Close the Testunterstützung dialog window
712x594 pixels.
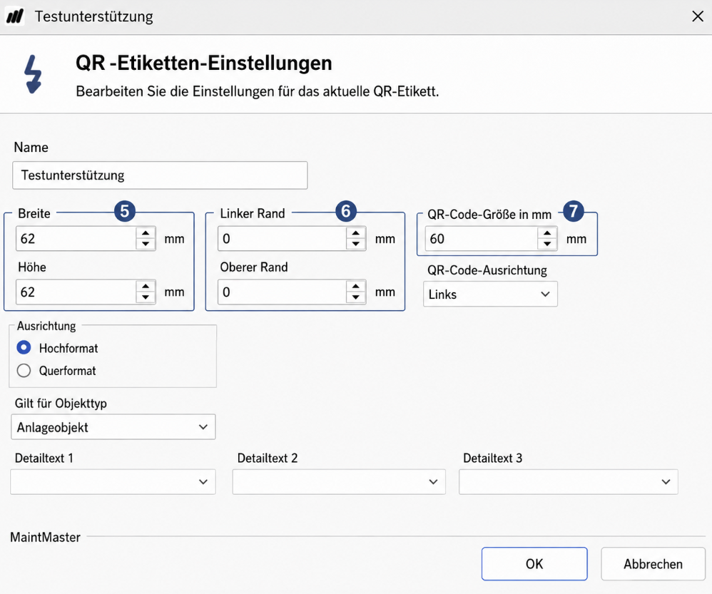click(x=698, y=16)
